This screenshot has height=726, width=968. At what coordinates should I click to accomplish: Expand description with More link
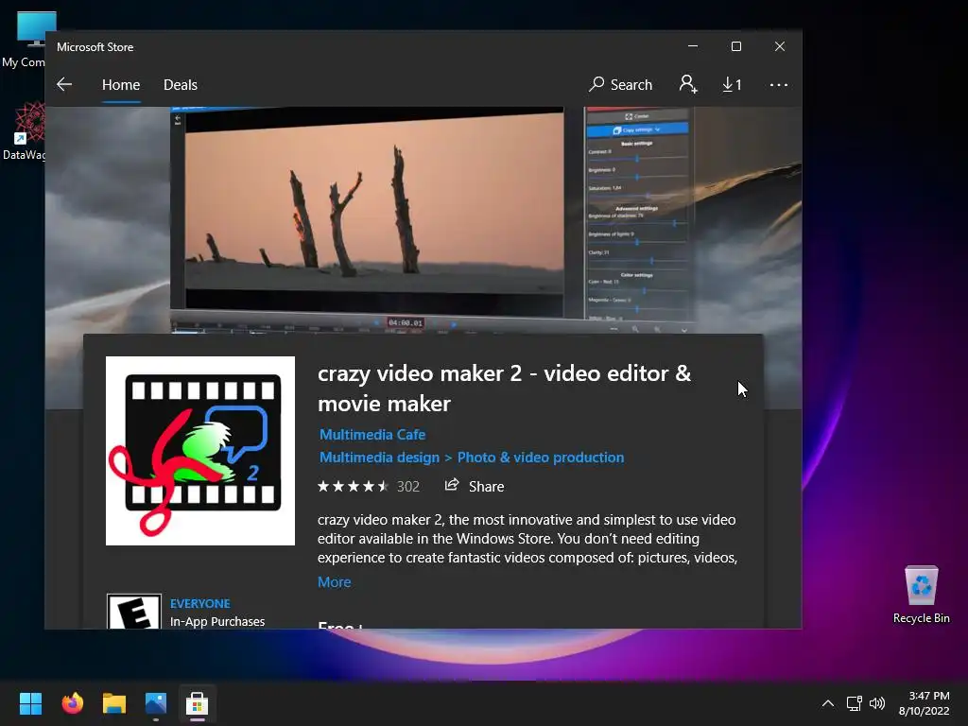(x=334, y=582)
